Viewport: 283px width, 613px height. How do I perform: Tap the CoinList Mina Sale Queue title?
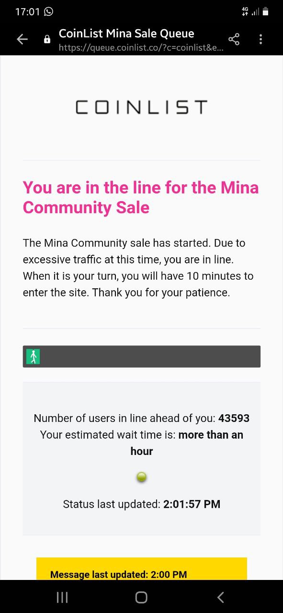pyautogui.click(x=126, y=34)
